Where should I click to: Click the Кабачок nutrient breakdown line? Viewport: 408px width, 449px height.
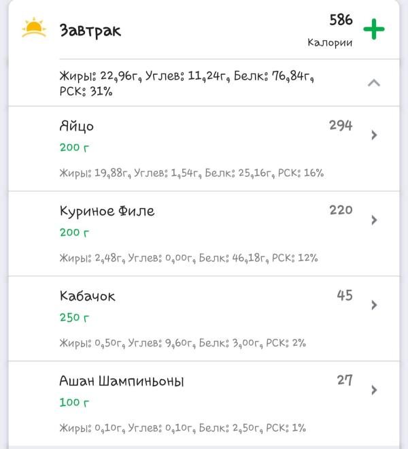click(x=182, y=343)
